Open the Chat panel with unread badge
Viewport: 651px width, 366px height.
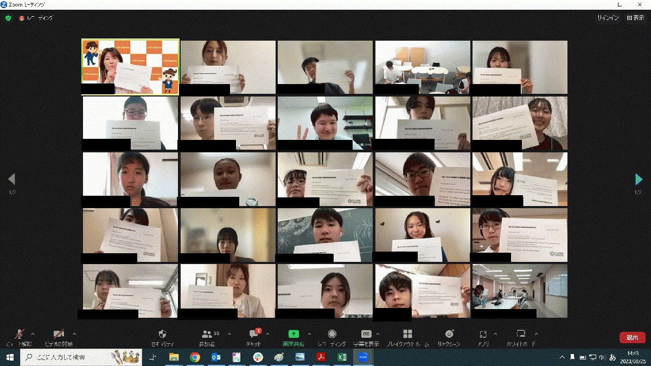tap(254, 335)
